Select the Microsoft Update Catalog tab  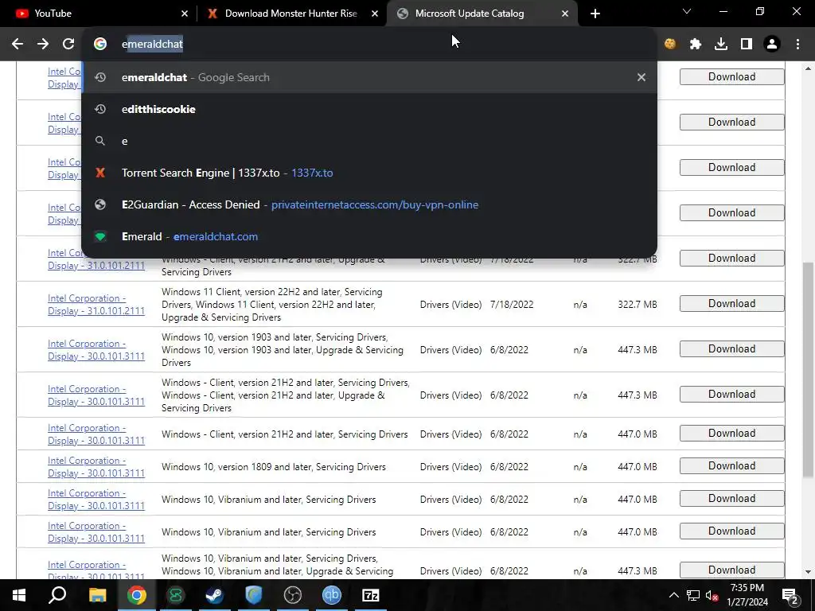482,14
